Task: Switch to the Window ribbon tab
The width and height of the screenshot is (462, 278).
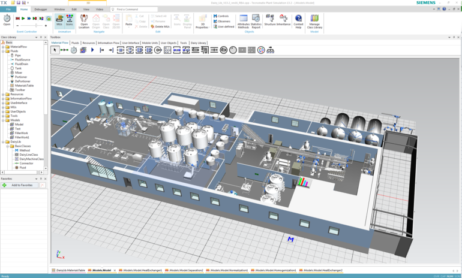Action: pyautogui.click(x=59, y=10)
